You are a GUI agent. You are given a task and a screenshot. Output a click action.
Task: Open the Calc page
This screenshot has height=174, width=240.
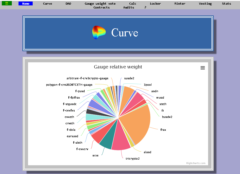pyautogui.click(x=133, y=4)
